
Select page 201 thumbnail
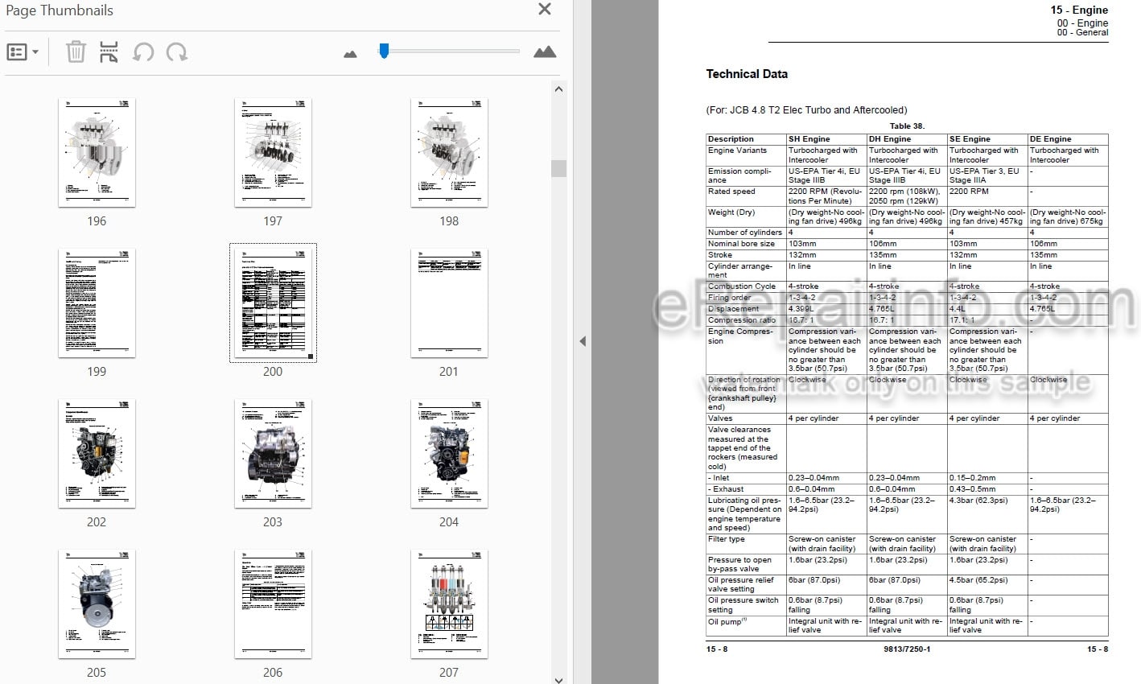pyautogui.click(x=449, y=303)
